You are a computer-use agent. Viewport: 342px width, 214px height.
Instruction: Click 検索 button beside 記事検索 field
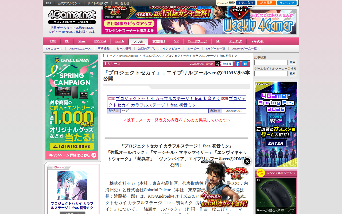click(x=293, y=62)
